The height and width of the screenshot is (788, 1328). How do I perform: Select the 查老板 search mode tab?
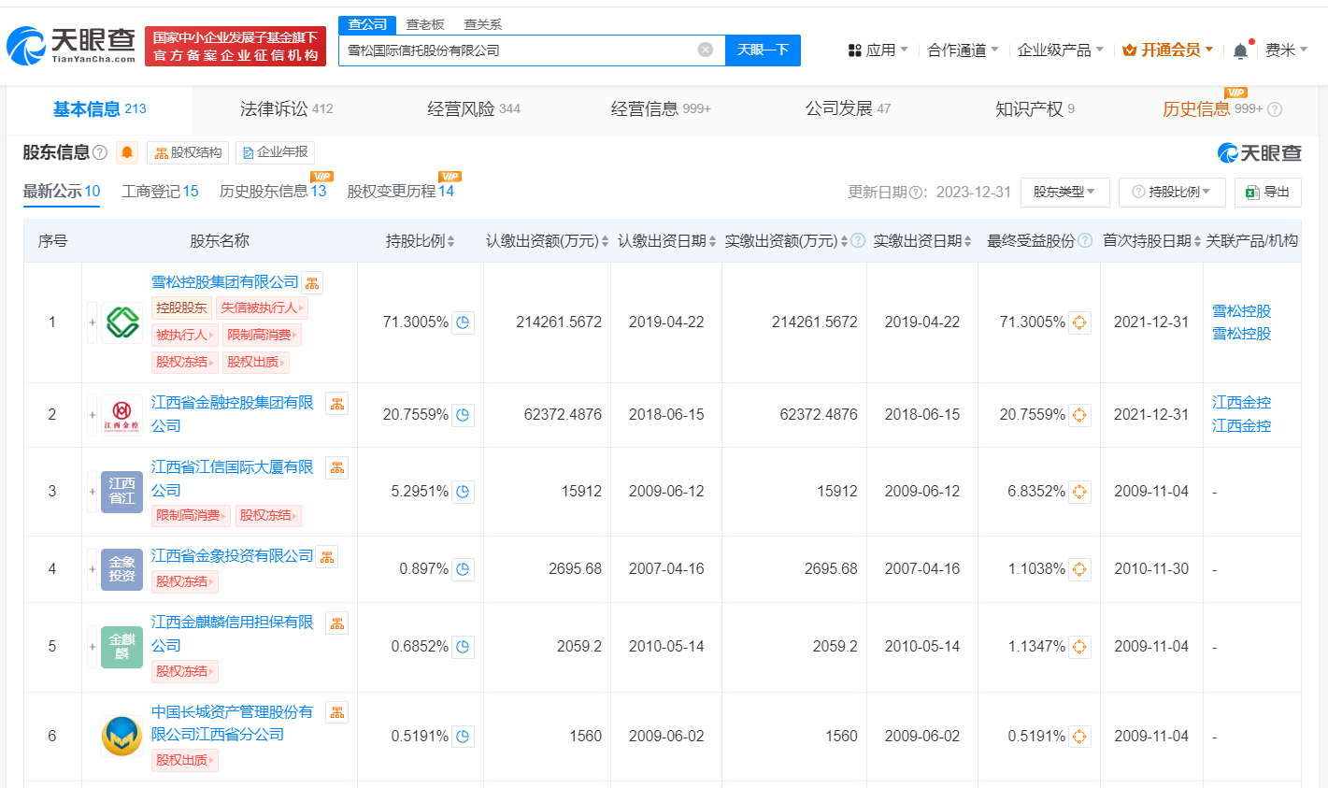coord(425,24)
